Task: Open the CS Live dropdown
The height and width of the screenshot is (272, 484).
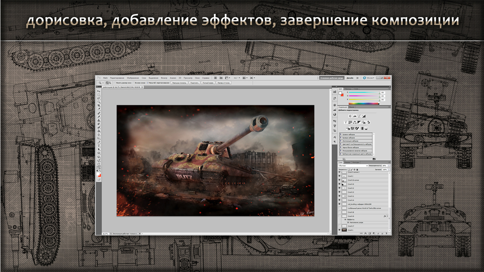Action: click(368, 78)
